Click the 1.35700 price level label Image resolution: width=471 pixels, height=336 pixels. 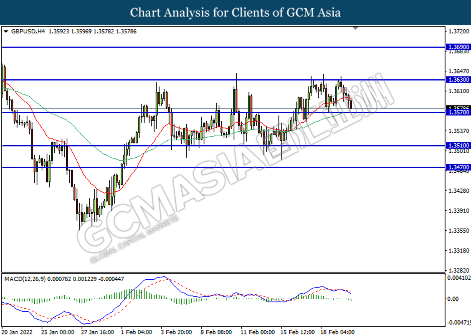coord(458,112)
